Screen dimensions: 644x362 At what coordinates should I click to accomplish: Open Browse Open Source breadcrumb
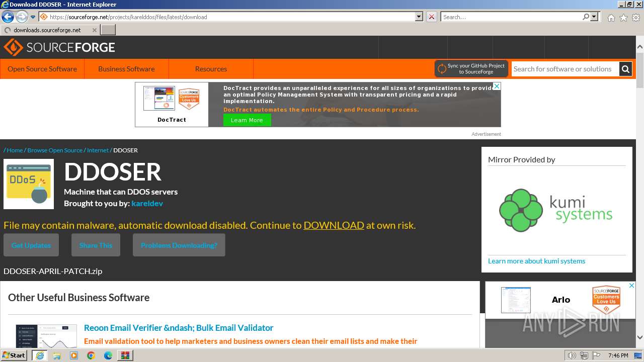tap(55, 150)
